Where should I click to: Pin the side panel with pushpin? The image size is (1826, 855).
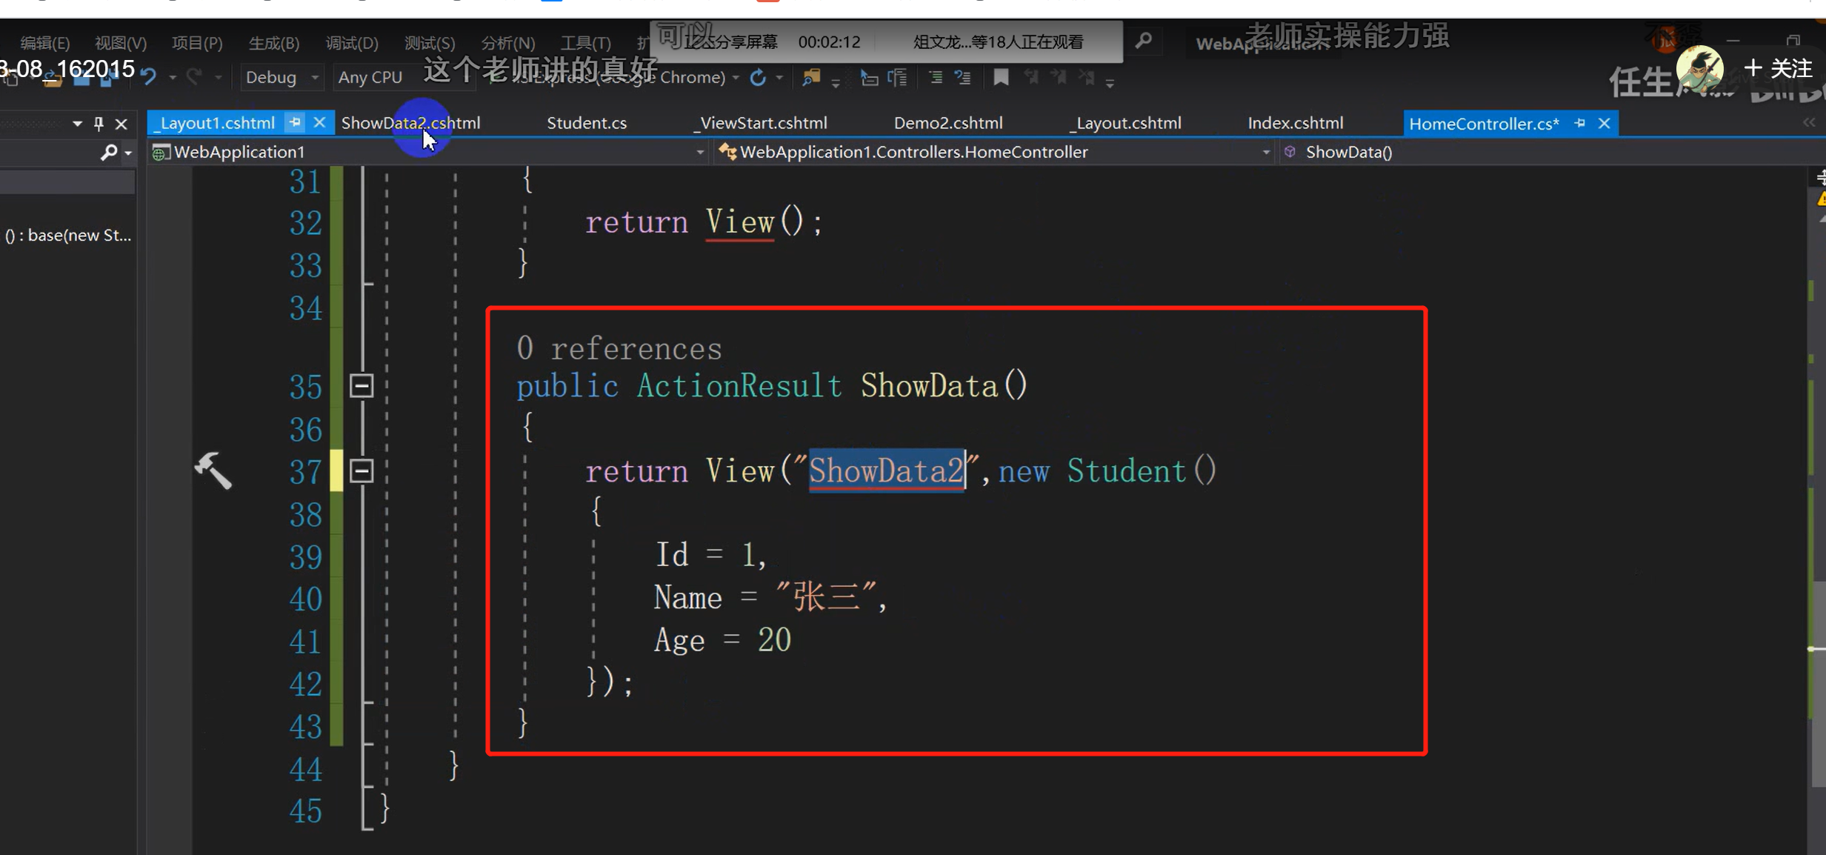tap(99, 124)
